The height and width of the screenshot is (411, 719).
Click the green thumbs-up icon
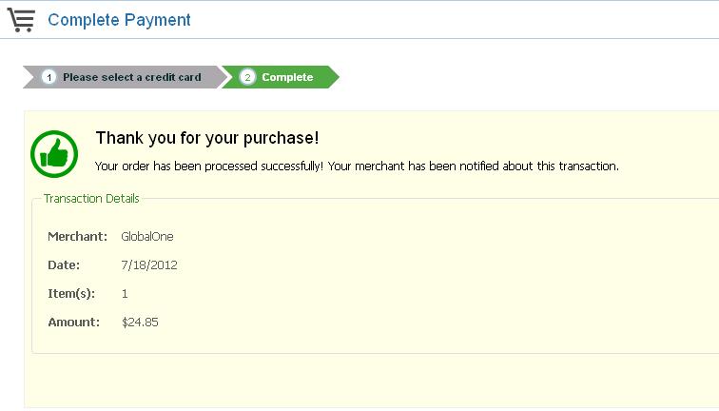tap(54, 153)
